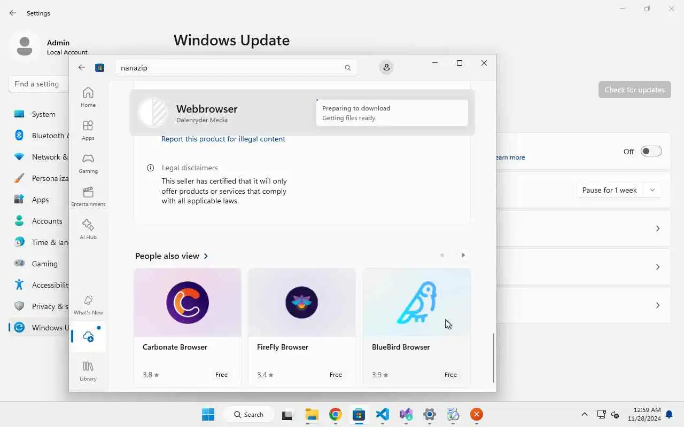The width and height of the screenshot is (684, 427).
Task: Open Library in Store sidebar
Action: click(88, 371)
